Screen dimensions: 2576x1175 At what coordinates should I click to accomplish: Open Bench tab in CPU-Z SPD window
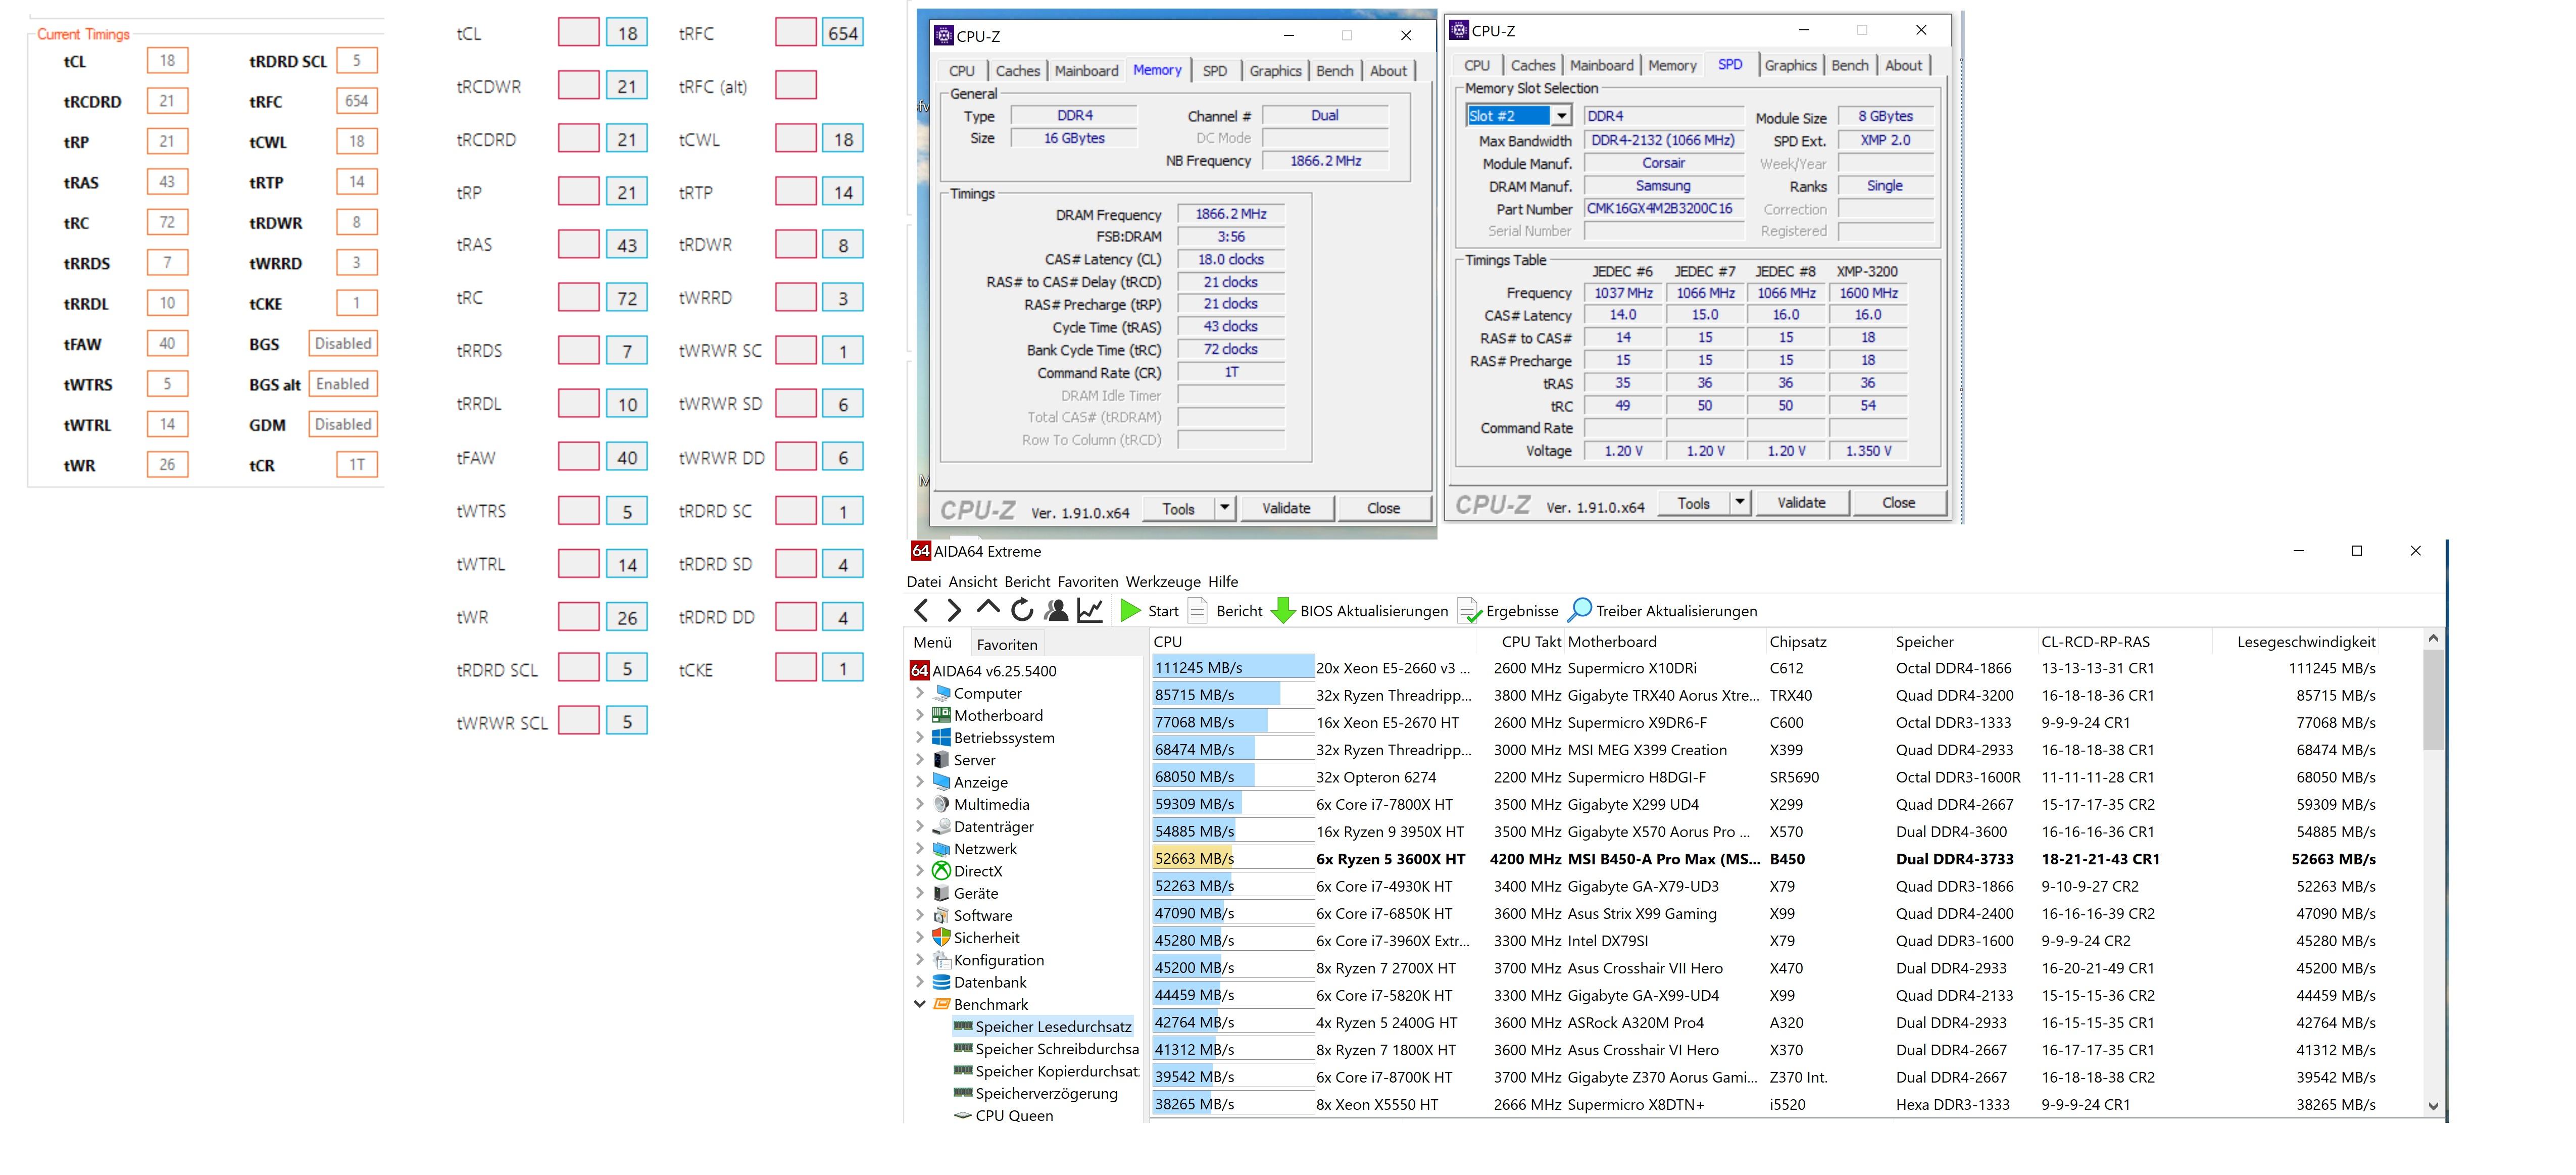click(1849, 65)
